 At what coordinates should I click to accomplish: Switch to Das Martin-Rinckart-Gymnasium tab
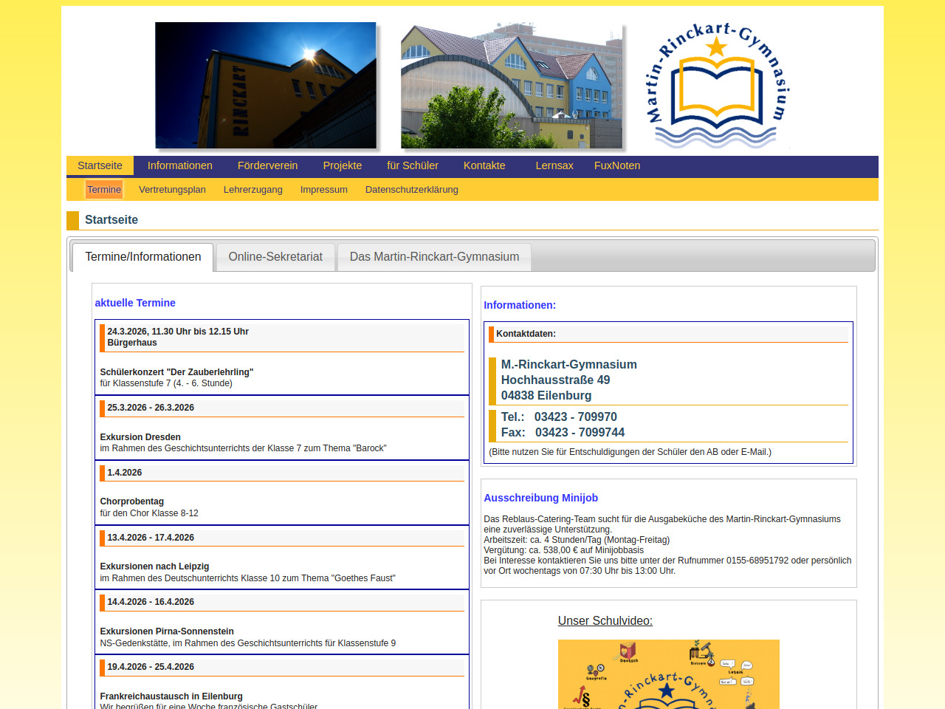point(434,257)
